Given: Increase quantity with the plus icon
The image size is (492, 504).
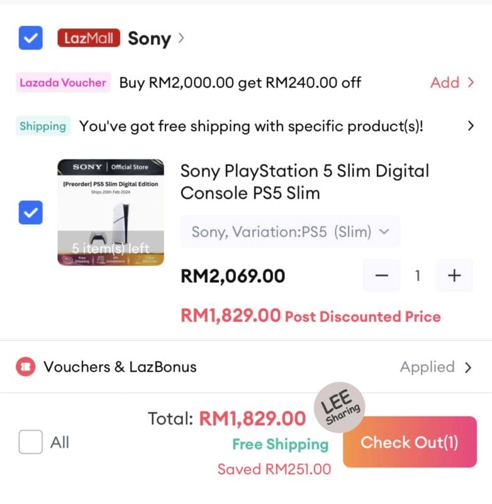Looking at the screenshot, I should (454, 275).
